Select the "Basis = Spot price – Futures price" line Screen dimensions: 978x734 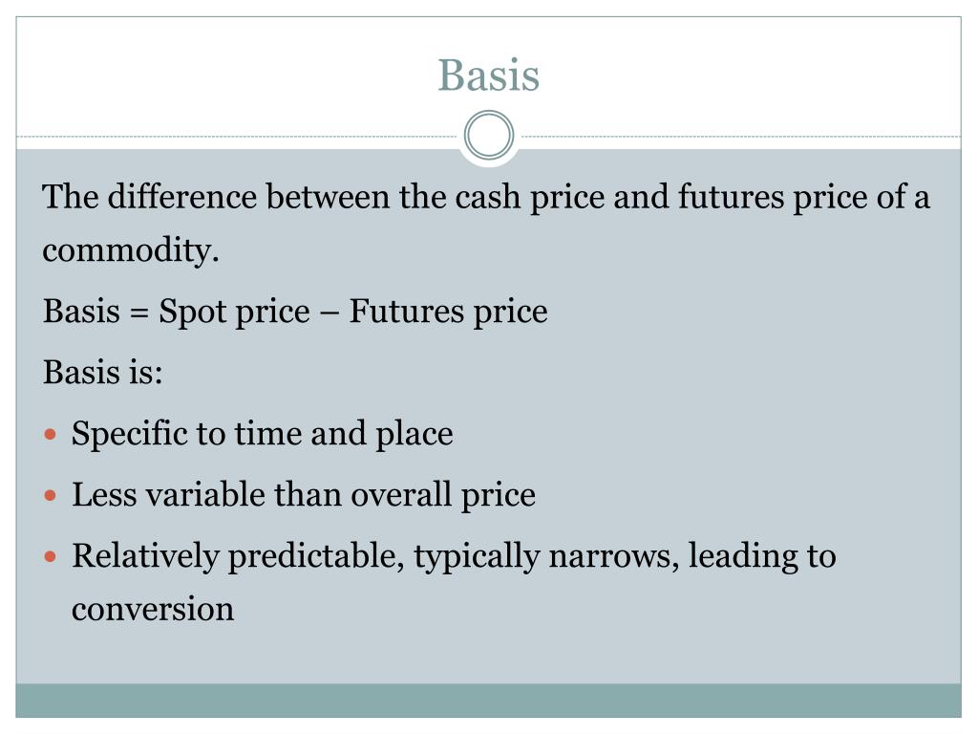coord(295,312)
